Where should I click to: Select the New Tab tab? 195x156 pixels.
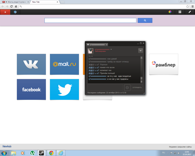point(44,2)
